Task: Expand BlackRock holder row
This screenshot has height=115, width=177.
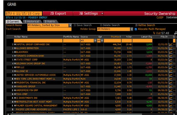Action: 15,52
